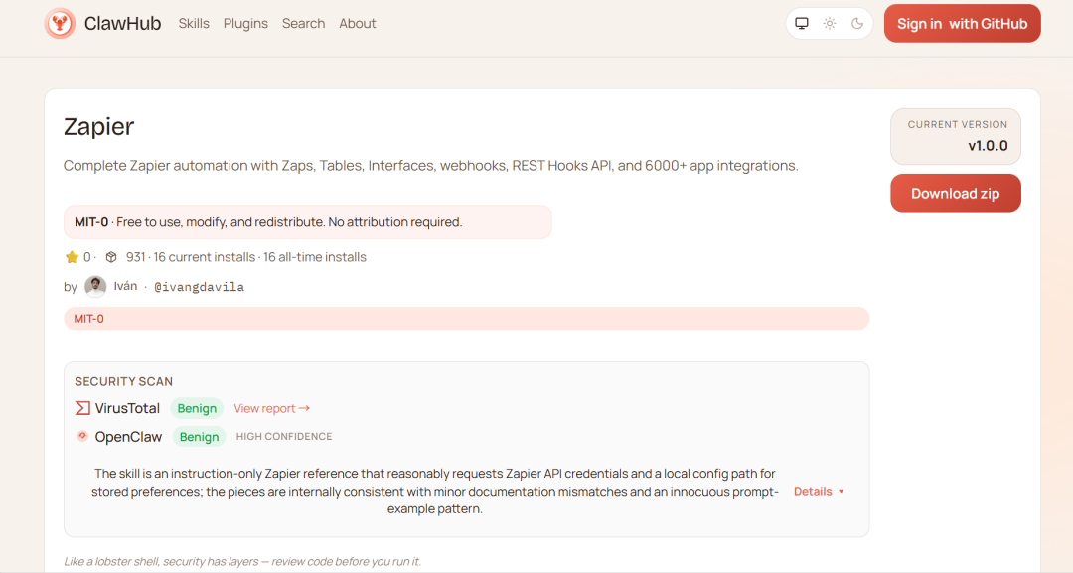1073x573 pixels.
Task: Open the About page
Action: [358, 23]
